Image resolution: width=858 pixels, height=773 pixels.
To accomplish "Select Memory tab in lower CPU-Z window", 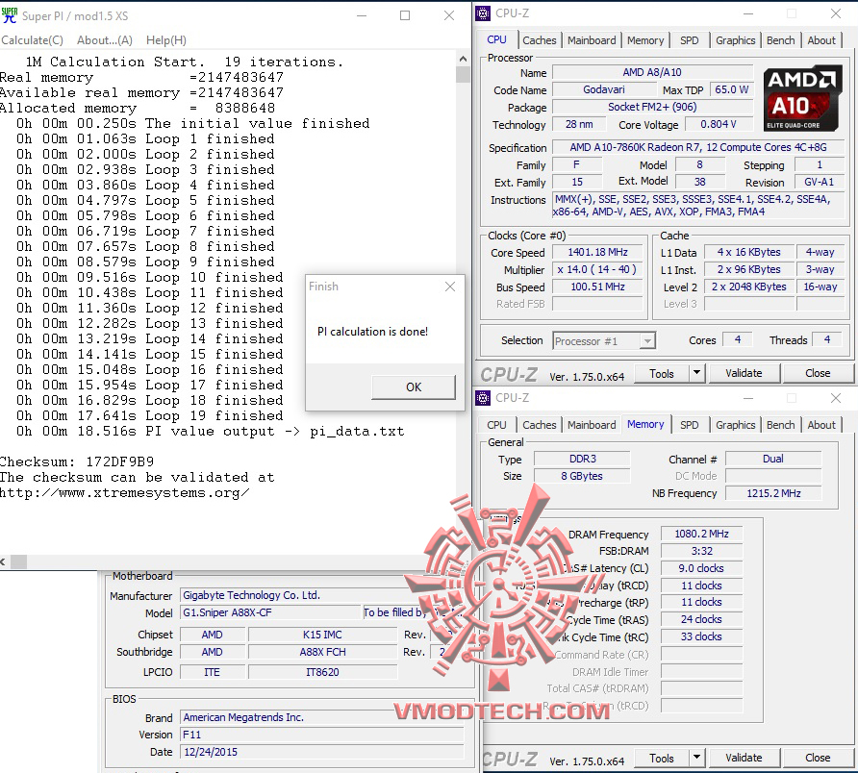I will (x=645, y=424).
